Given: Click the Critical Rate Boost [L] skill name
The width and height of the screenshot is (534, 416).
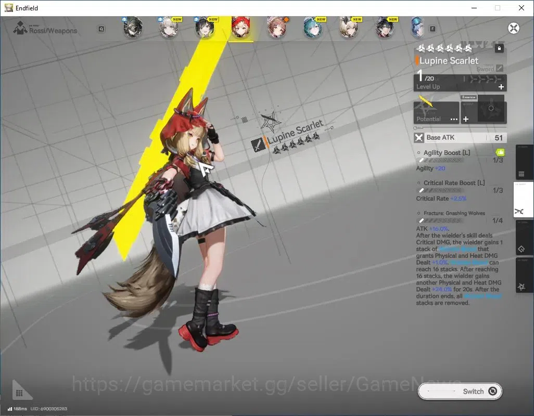Looking at the screenshot, I should pyautogui.click(x=454, y=183).
